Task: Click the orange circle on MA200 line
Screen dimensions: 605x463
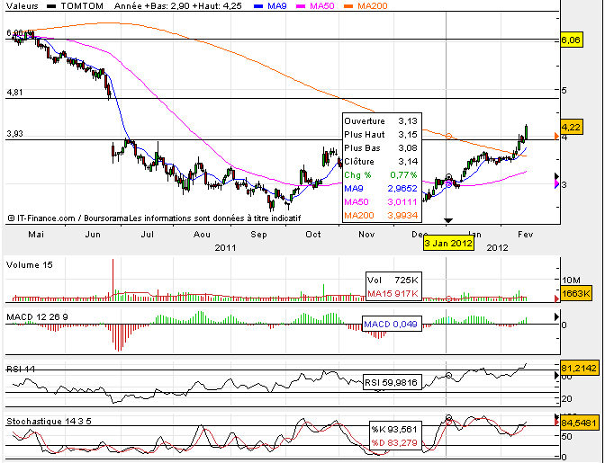Action: (448, 136)
